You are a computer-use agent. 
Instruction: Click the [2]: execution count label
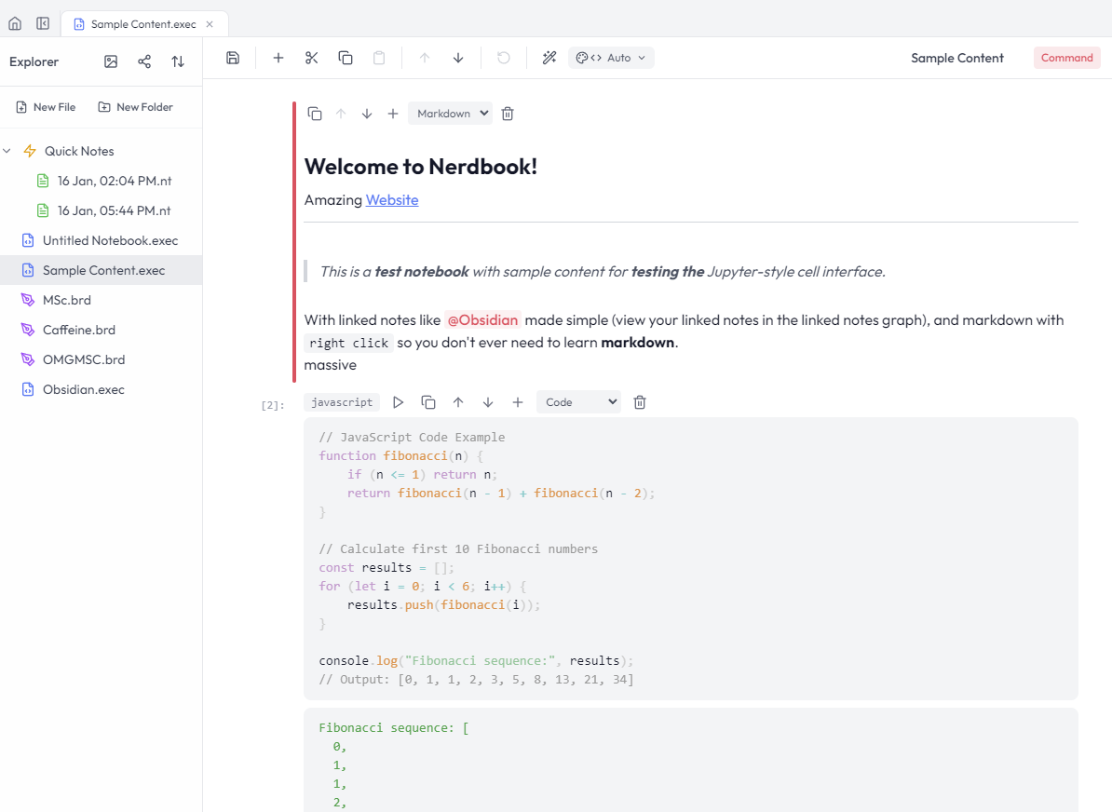pyautogui.click(x=273, y=406)
